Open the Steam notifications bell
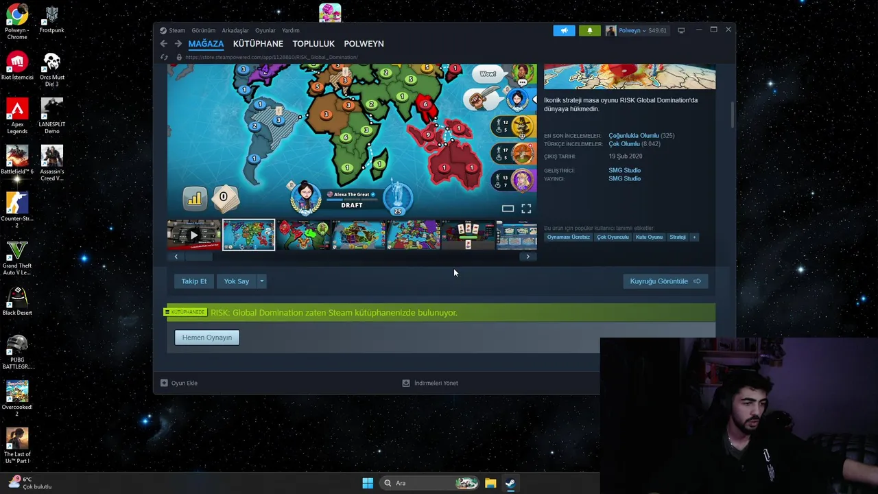Viewport: 878px width, 494px height. (x=589, y=30)
